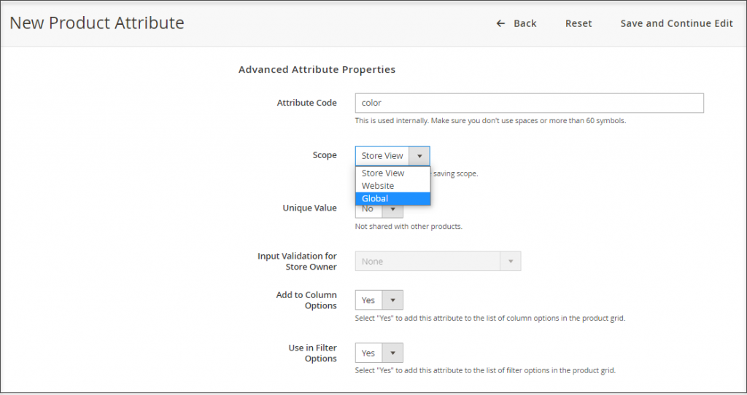Click the Unique Value dropdown arrow
This screenshot has width=747, height=395.
click(392, 210)
